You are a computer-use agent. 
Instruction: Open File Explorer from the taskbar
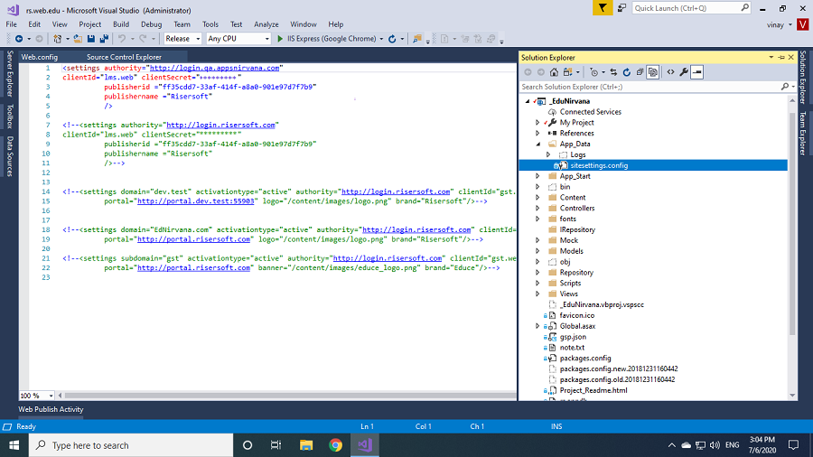pos(306,445)
